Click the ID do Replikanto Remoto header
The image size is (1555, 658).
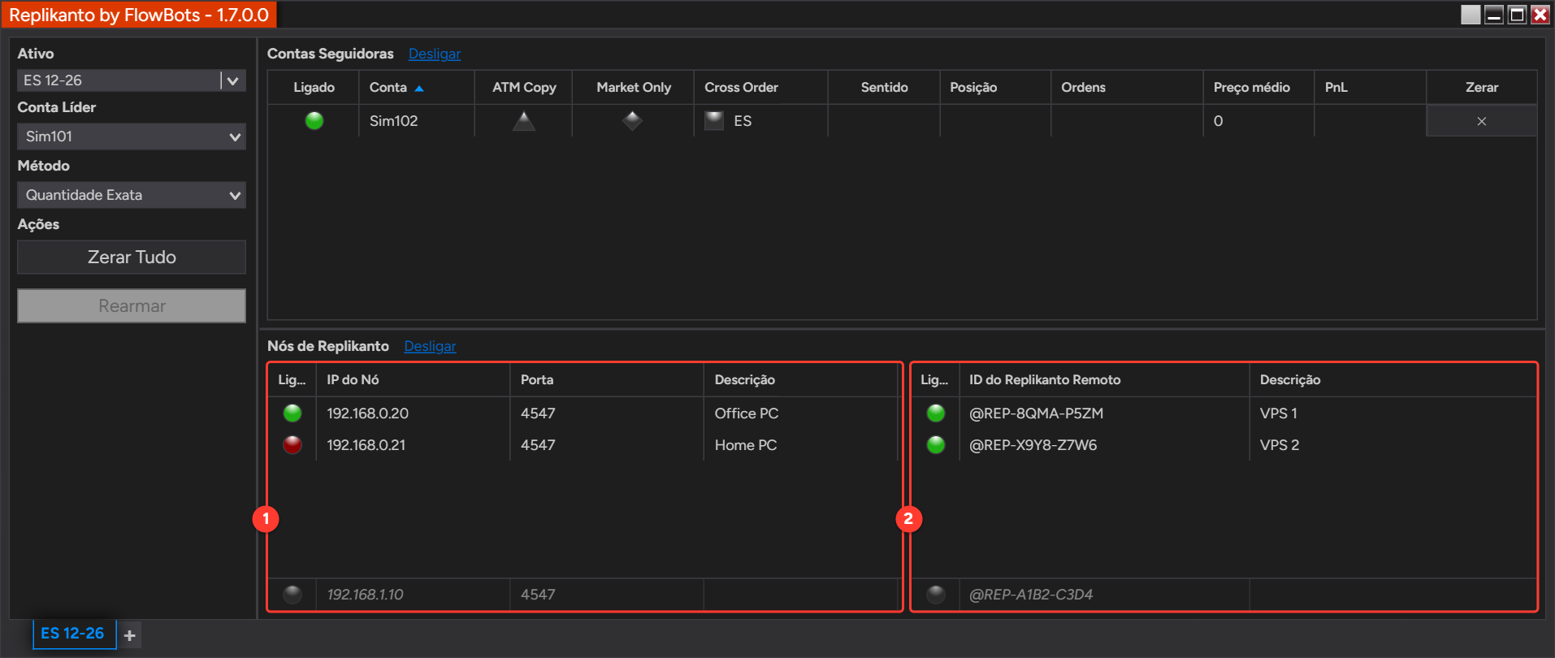tap(1104, 379)
